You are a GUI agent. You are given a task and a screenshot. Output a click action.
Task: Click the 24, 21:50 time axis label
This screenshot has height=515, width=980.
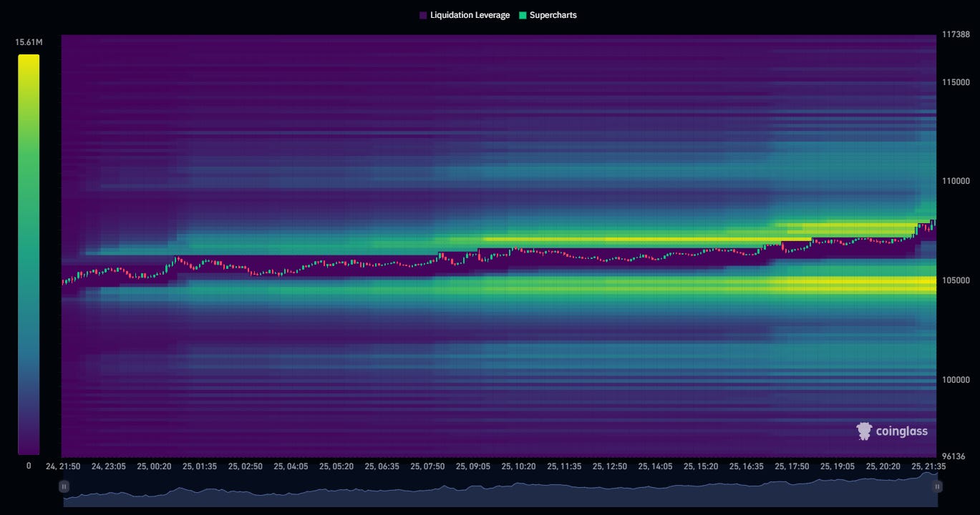pos(62,466)
